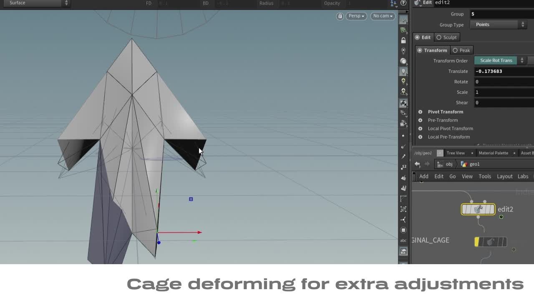Go back with network editor back arrow

417,164
